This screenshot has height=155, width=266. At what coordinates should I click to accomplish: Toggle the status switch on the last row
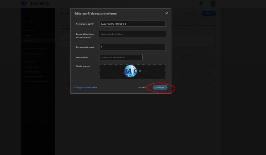point(209,83)
